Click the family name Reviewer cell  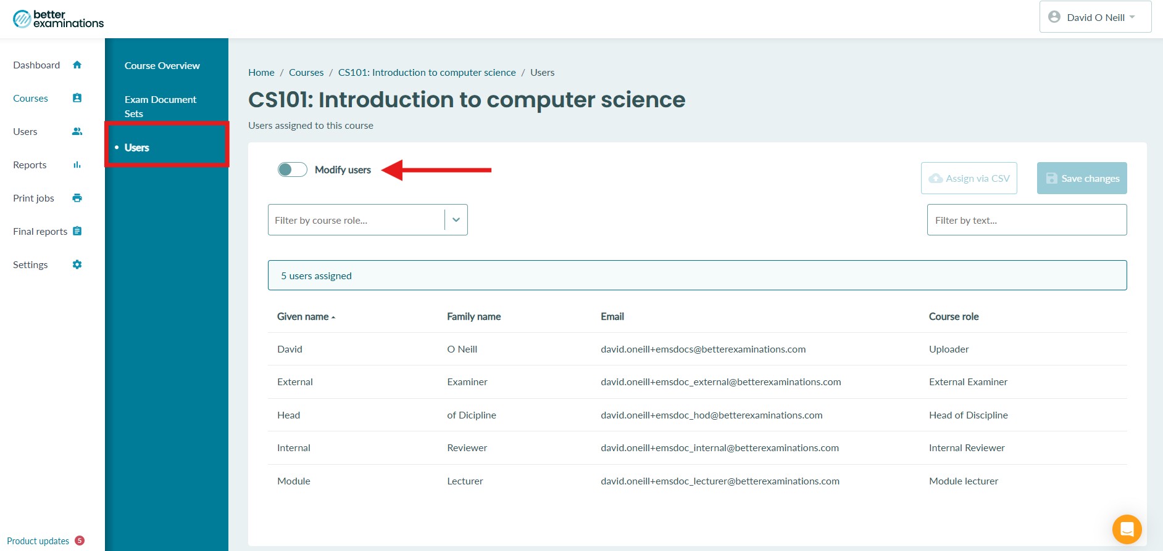[x=467, y=447]
